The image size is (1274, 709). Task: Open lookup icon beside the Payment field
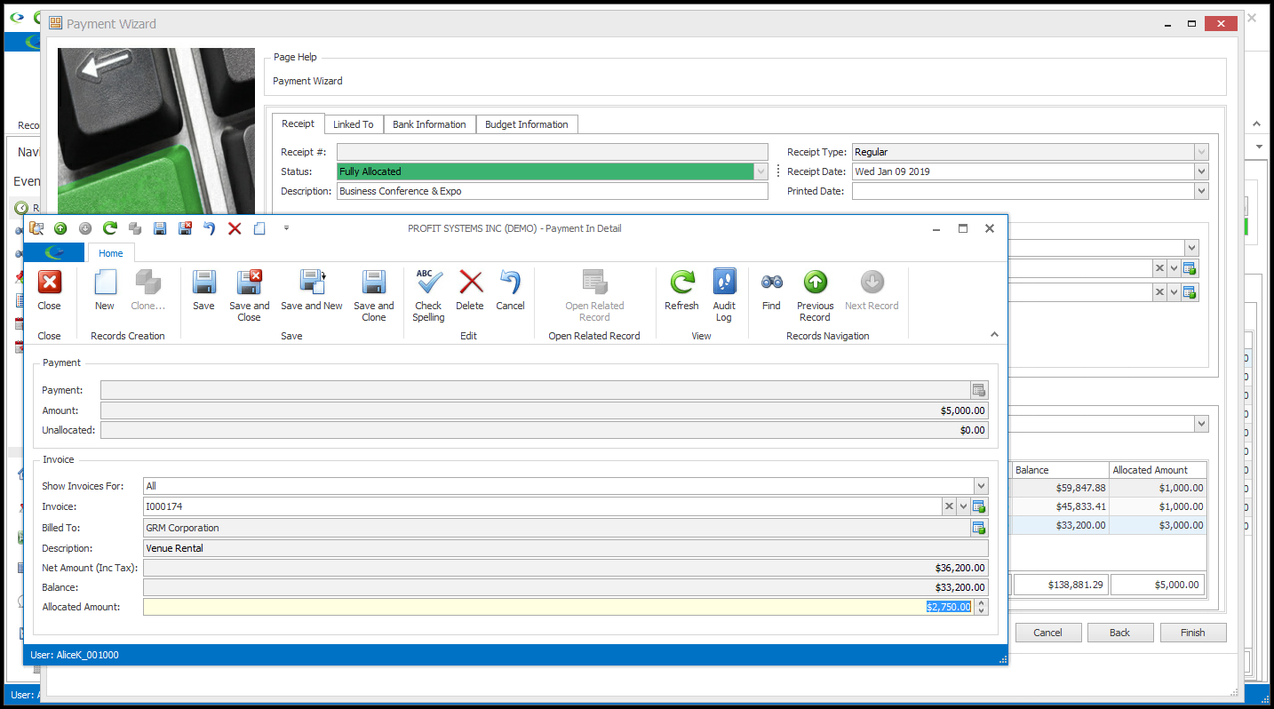point(979,390)
